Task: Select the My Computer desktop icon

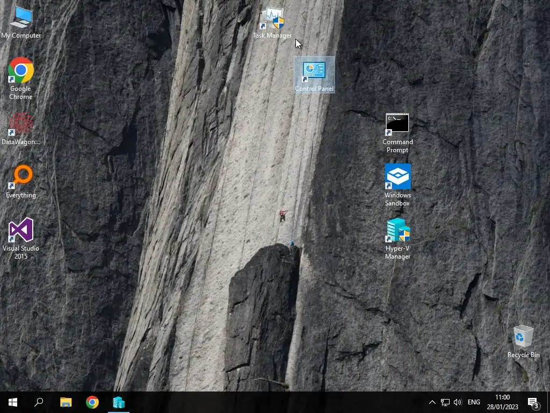Action: [x=21, y=23]
